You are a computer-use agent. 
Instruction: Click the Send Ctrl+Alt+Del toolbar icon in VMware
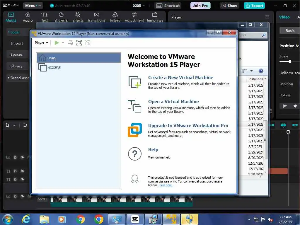[x=70, y=43]
